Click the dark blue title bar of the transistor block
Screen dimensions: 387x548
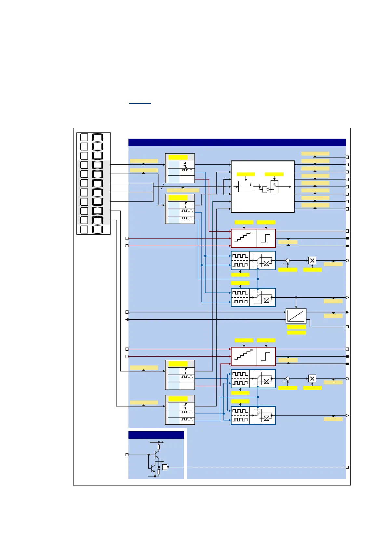click(x=156, y=435)
